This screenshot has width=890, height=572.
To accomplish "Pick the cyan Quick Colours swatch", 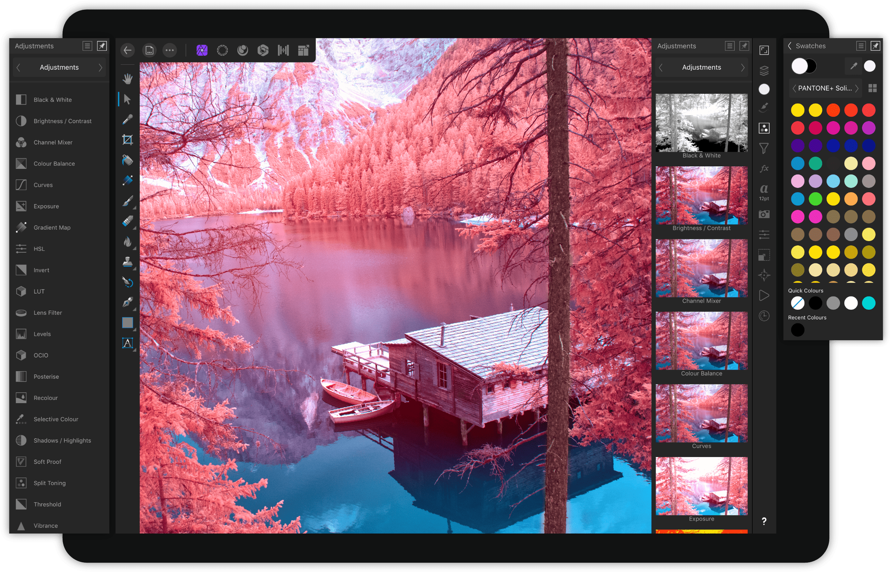I will (x=868, y=303).
